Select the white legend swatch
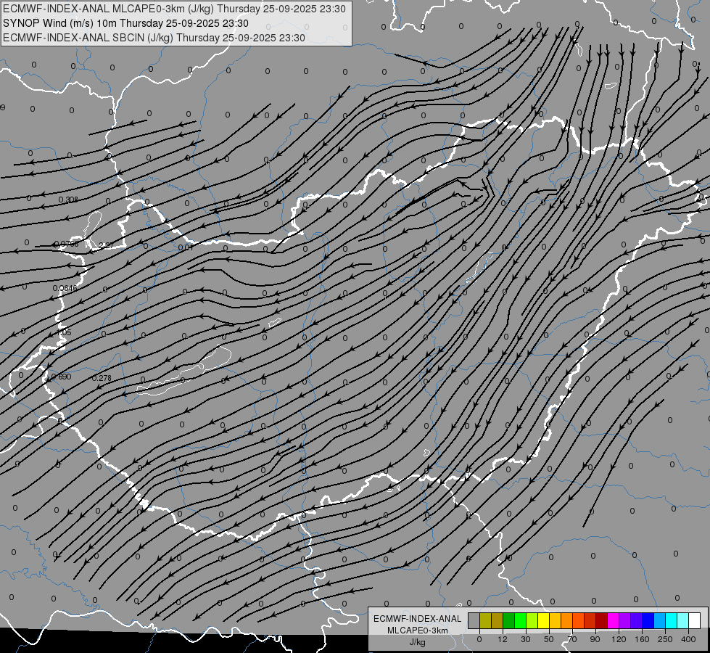The image size is (710, 653). pos(695,620)
